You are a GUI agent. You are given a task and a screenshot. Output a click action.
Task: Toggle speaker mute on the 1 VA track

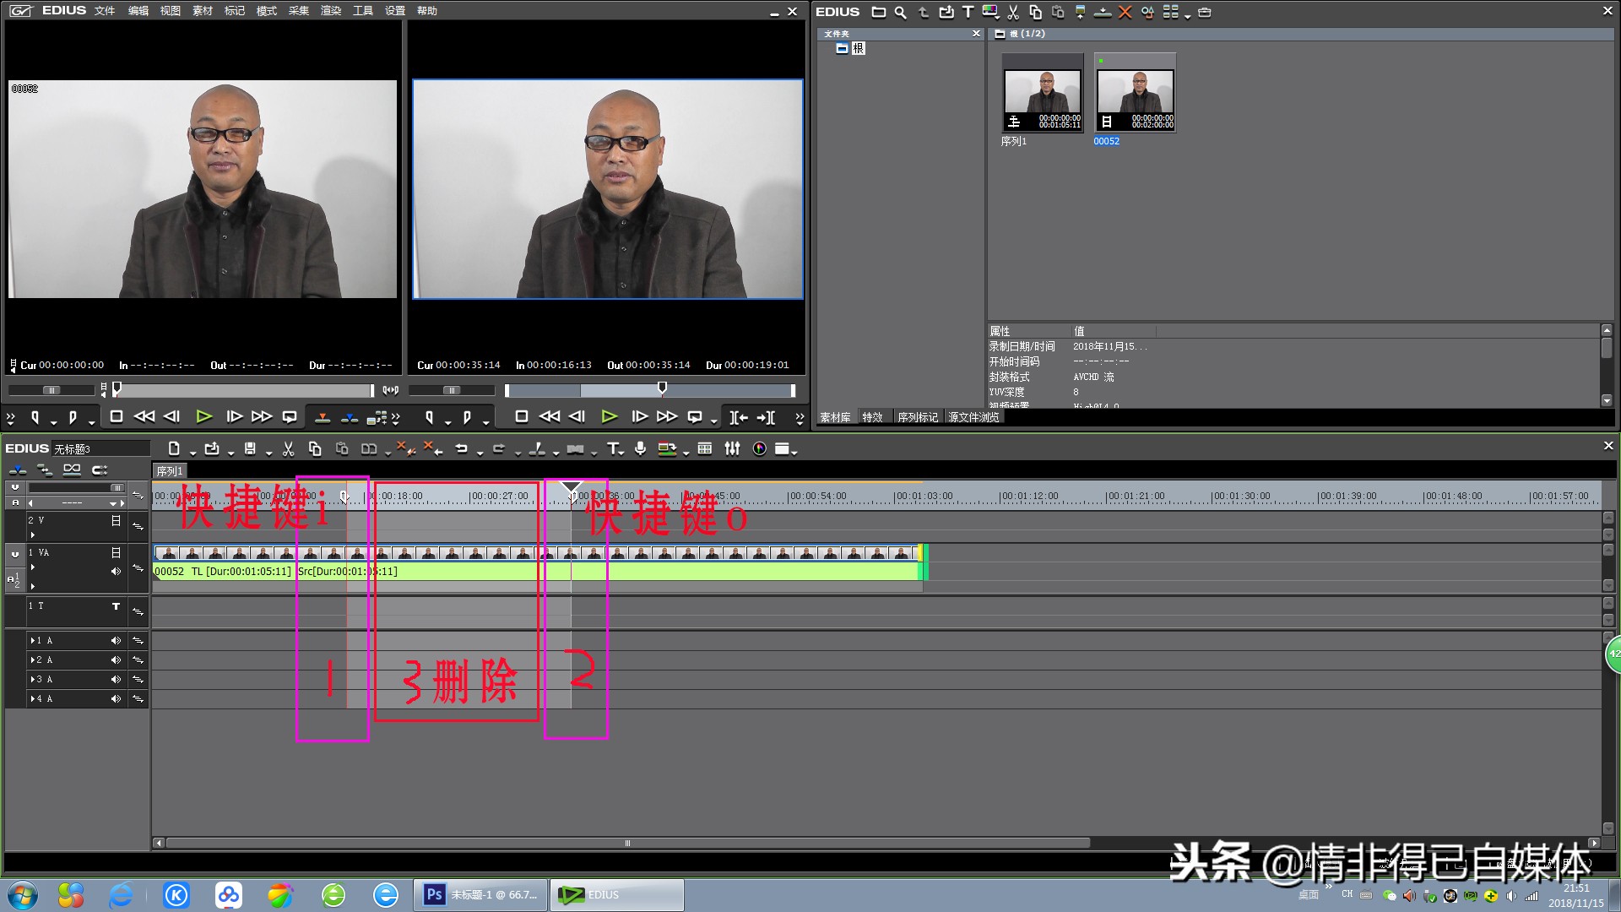pos(116,572)
